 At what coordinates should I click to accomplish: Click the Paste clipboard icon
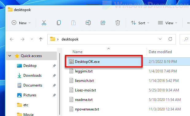click(x=73, y=23)
